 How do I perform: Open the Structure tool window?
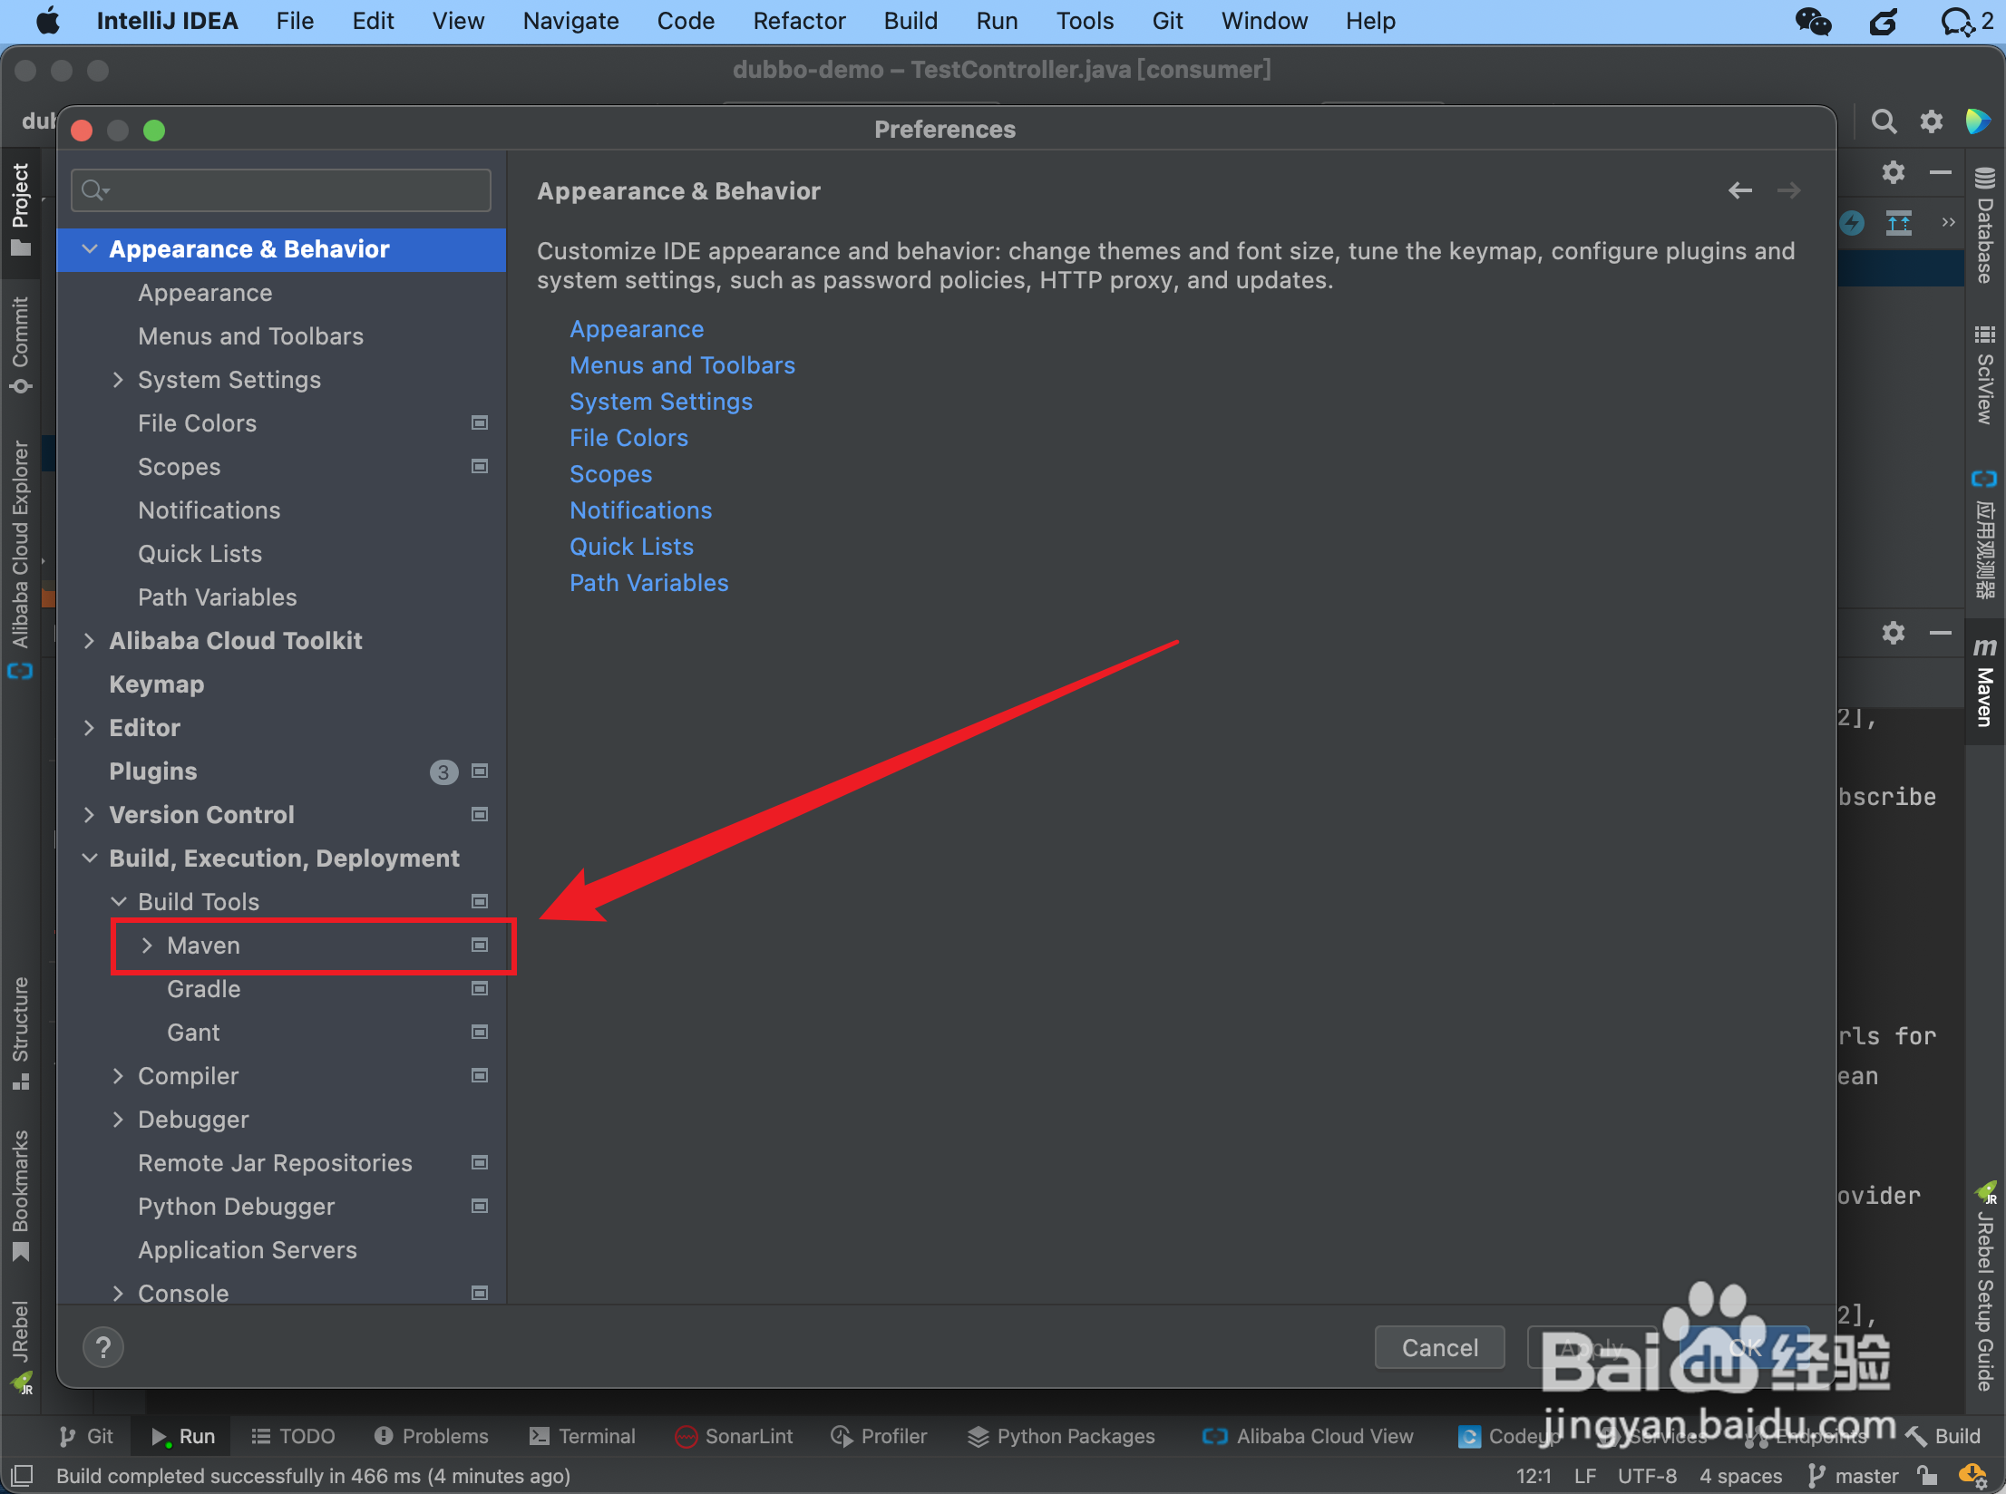coord(20,1033)
